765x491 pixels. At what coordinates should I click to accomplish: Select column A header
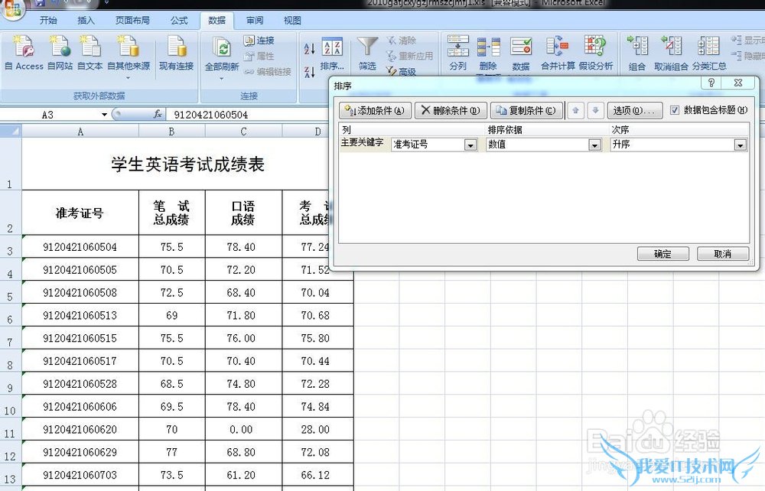[x=80, y=132]
